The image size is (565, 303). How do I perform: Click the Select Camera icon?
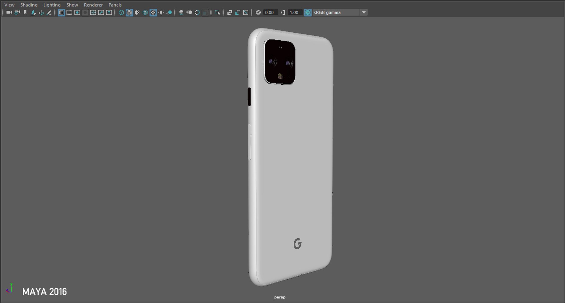(9, 12)
